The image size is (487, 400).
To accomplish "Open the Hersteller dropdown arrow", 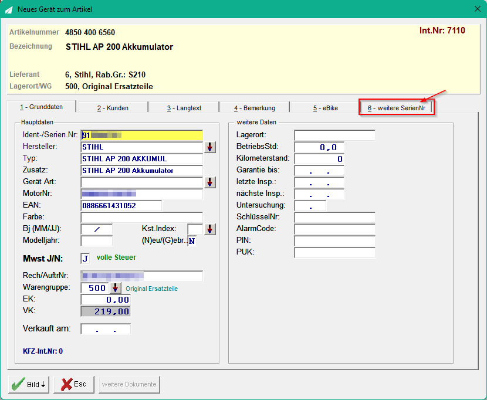I will point(210,147).
